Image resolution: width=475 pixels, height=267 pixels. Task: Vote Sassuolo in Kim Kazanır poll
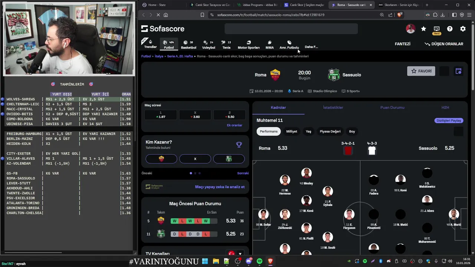229,159
